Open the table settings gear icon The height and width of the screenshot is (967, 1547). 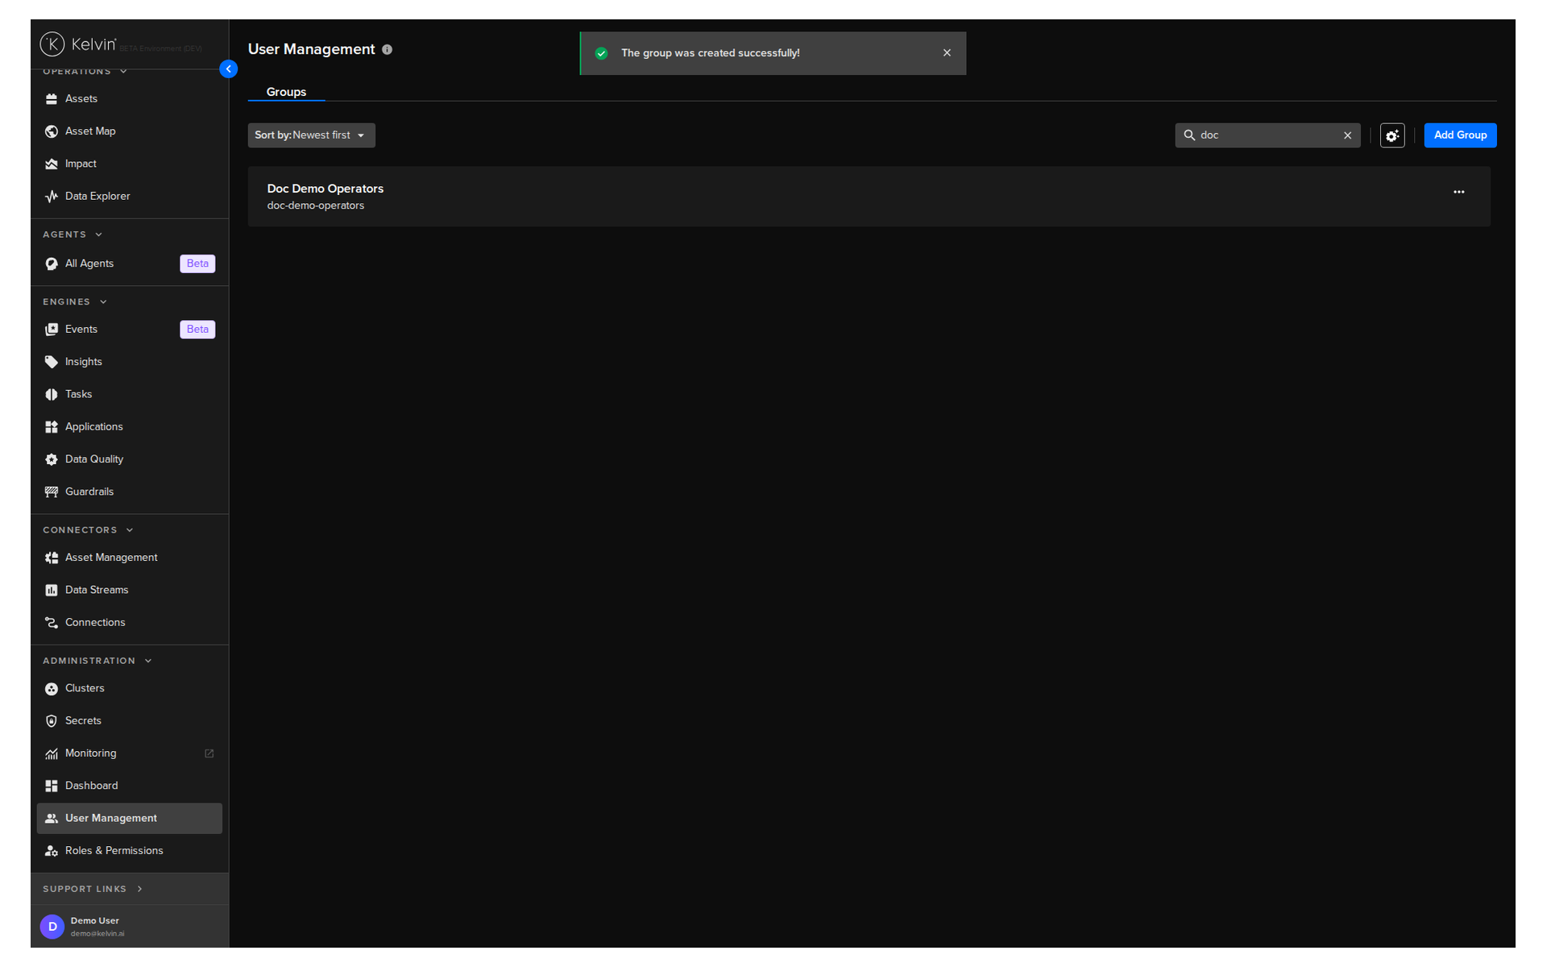[1392, 135]
